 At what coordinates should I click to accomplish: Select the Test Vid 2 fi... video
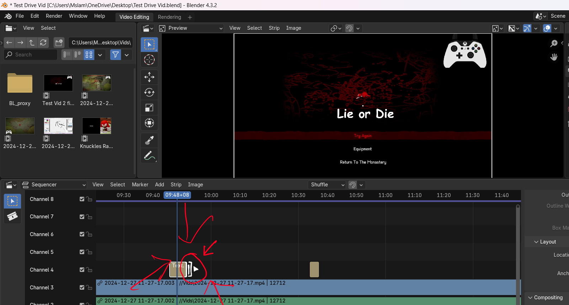point(58,89)
